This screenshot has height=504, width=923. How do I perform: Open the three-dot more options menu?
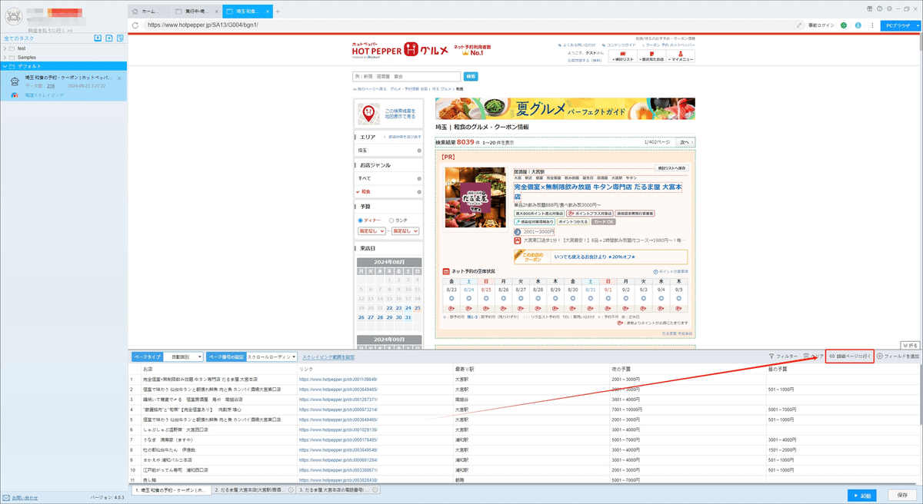[871, 25]
